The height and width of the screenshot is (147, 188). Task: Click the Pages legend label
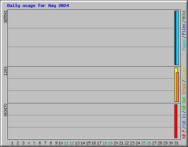tap(184, 45)
